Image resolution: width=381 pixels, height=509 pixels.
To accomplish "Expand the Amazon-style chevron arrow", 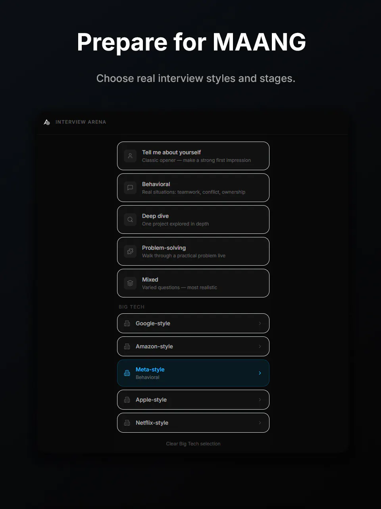I will pyautogui.click(x=260, y=346).
